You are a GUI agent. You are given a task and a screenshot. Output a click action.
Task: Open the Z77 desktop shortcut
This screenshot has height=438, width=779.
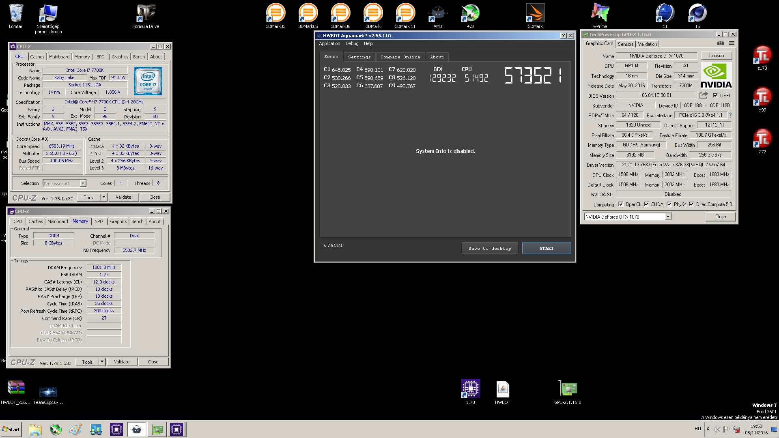[x=762, y=142]
